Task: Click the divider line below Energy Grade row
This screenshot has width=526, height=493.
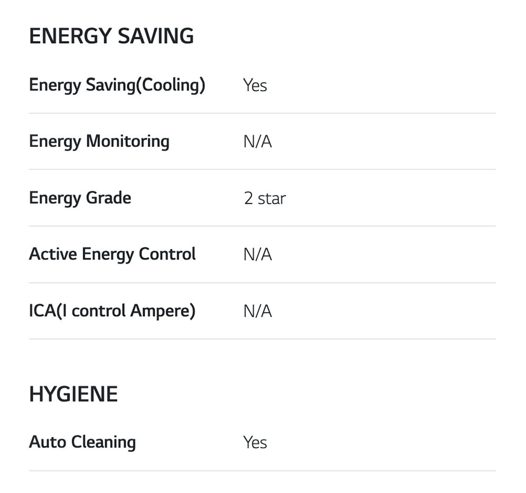Action: (262, 226)
